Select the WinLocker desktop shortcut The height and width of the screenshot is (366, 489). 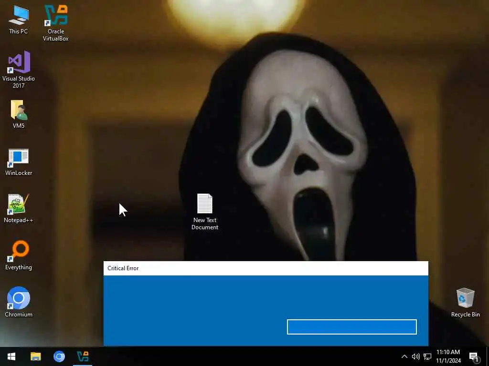tap(19, 162)
